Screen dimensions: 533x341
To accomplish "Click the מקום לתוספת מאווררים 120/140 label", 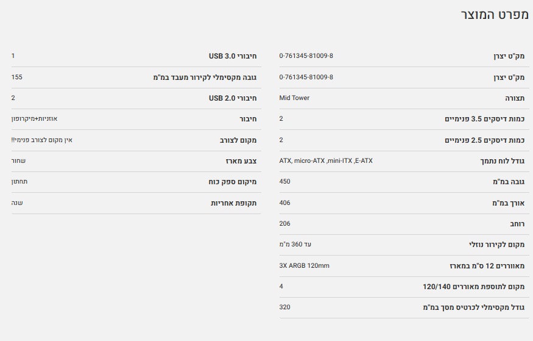I will [473, 287].
